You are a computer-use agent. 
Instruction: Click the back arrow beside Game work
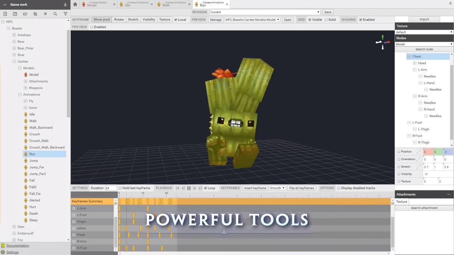click(5, 5)
